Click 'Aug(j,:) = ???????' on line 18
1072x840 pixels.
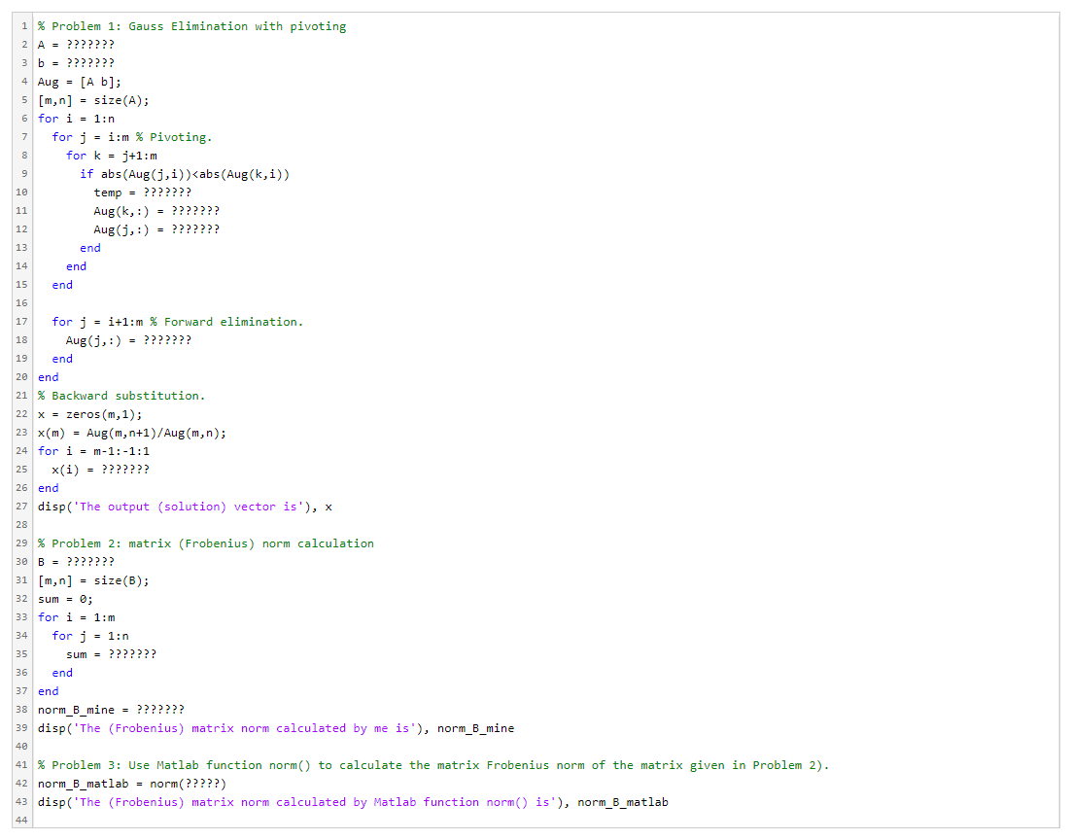pyautogui.click(x=128, y=340)
